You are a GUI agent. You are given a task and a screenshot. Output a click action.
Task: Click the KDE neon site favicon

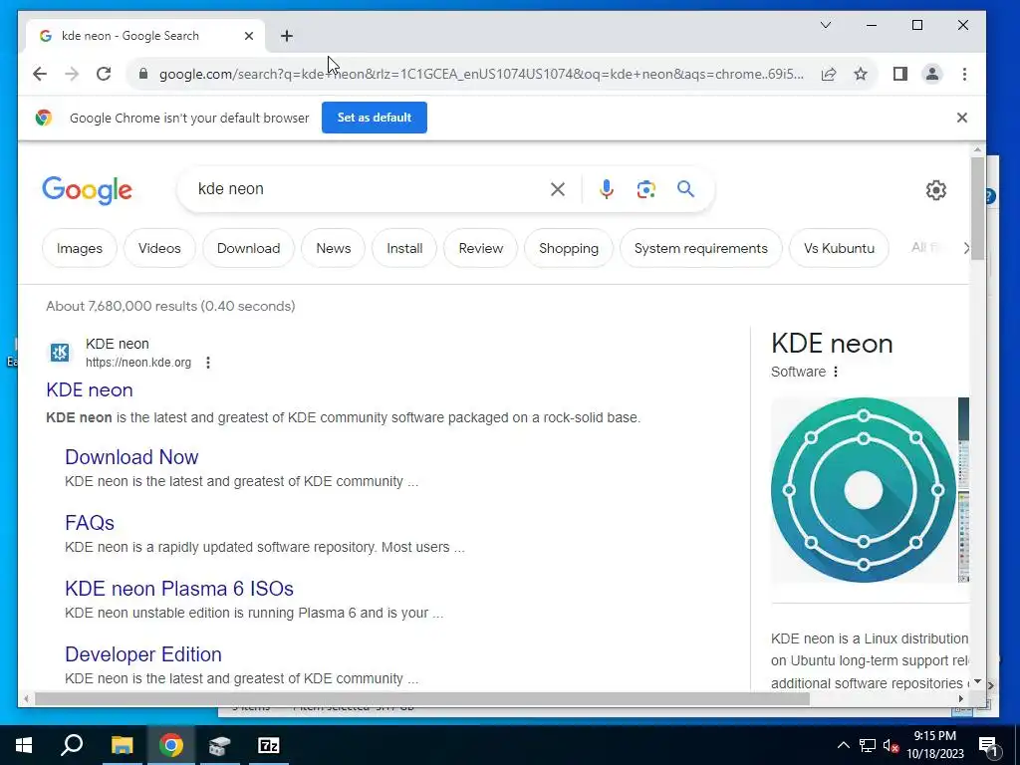coord(60,353)
